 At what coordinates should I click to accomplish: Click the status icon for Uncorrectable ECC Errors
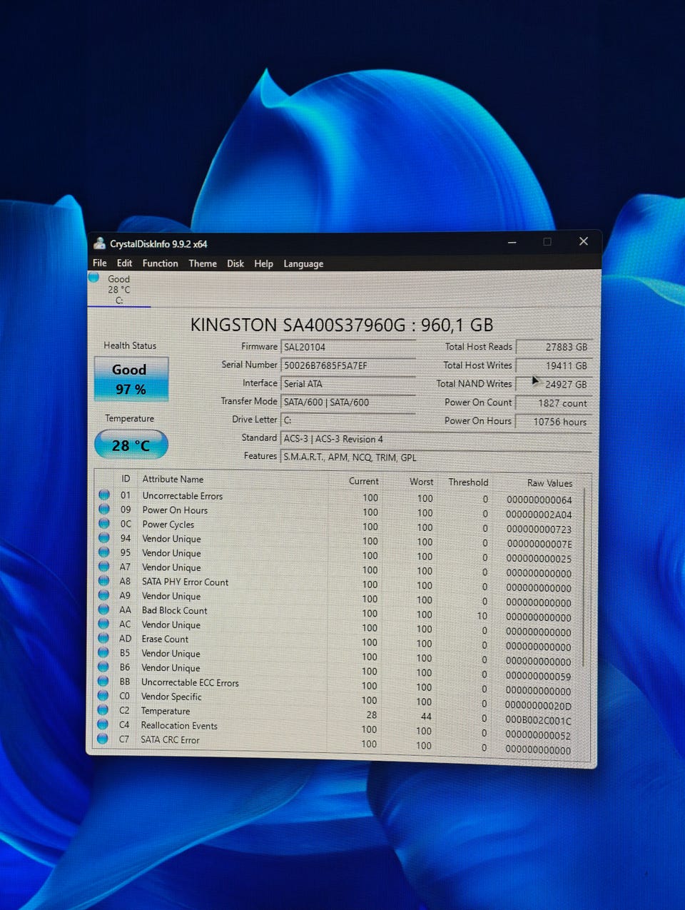(x=103, y=682)
